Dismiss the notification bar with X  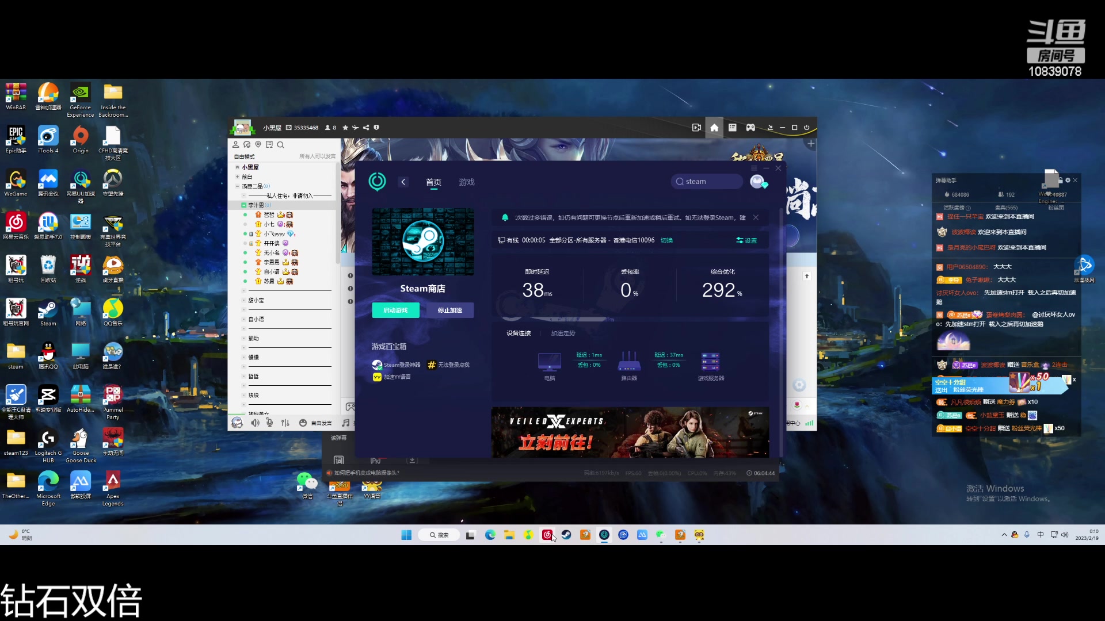(756, 217)
